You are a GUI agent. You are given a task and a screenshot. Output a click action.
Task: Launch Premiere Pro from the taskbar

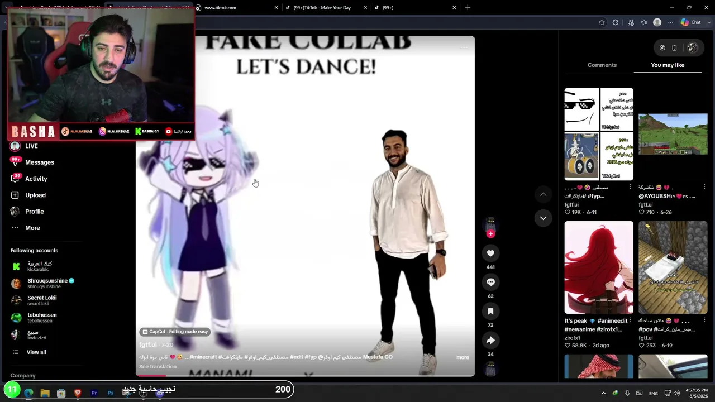click(94, 393)
